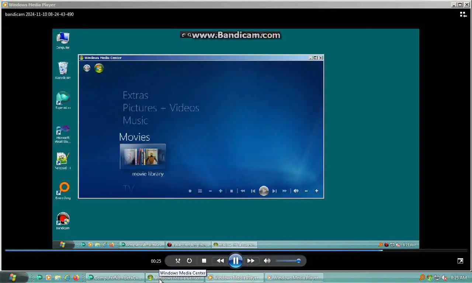Image resolution: width=472 pixels, height=283 pixels.
Task: Click the Microsoft Visual Studio desktop icon
Action: tap(63, 134)
